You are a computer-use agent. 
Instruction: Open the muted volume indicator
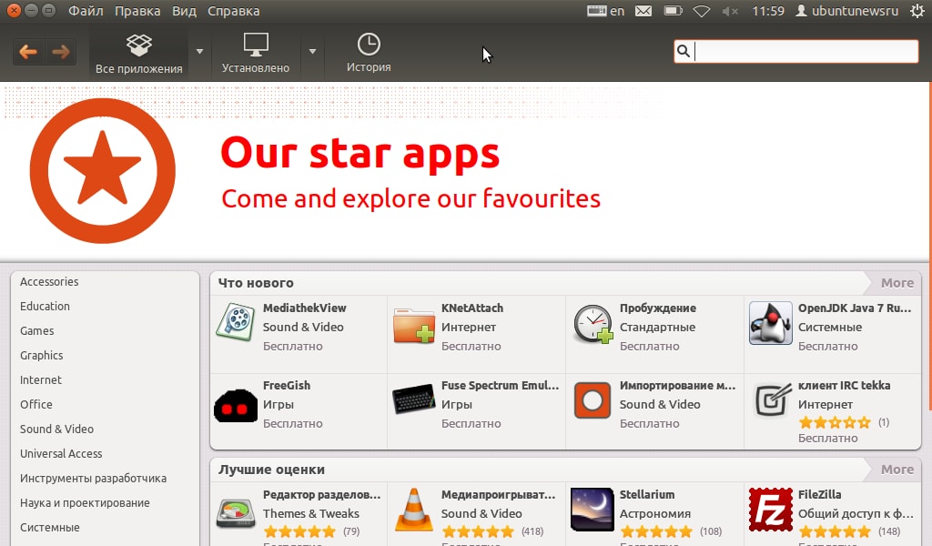pos(730,11)
